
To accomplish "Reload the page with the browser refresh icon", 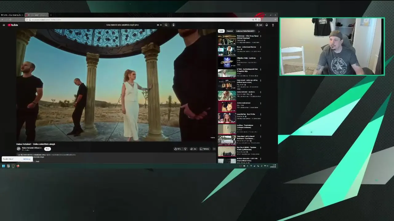I will pos(10,20).
